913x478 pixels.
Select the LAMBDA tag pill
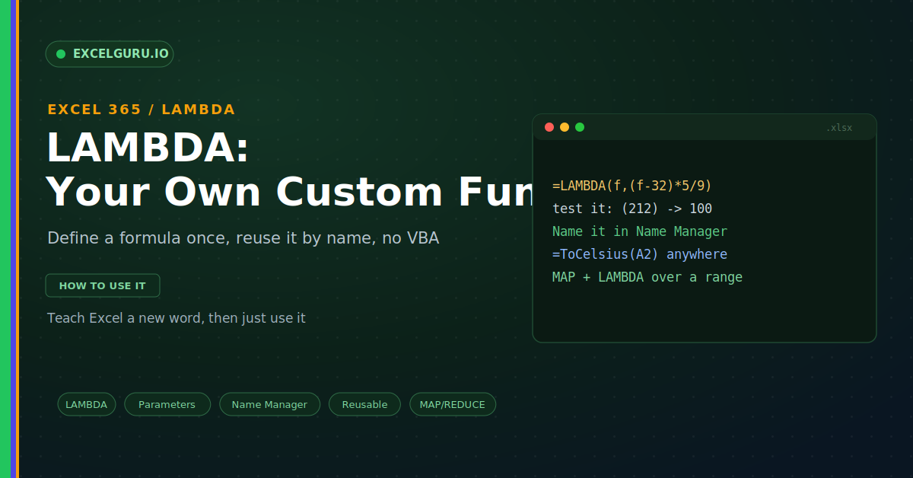(87, 405)
